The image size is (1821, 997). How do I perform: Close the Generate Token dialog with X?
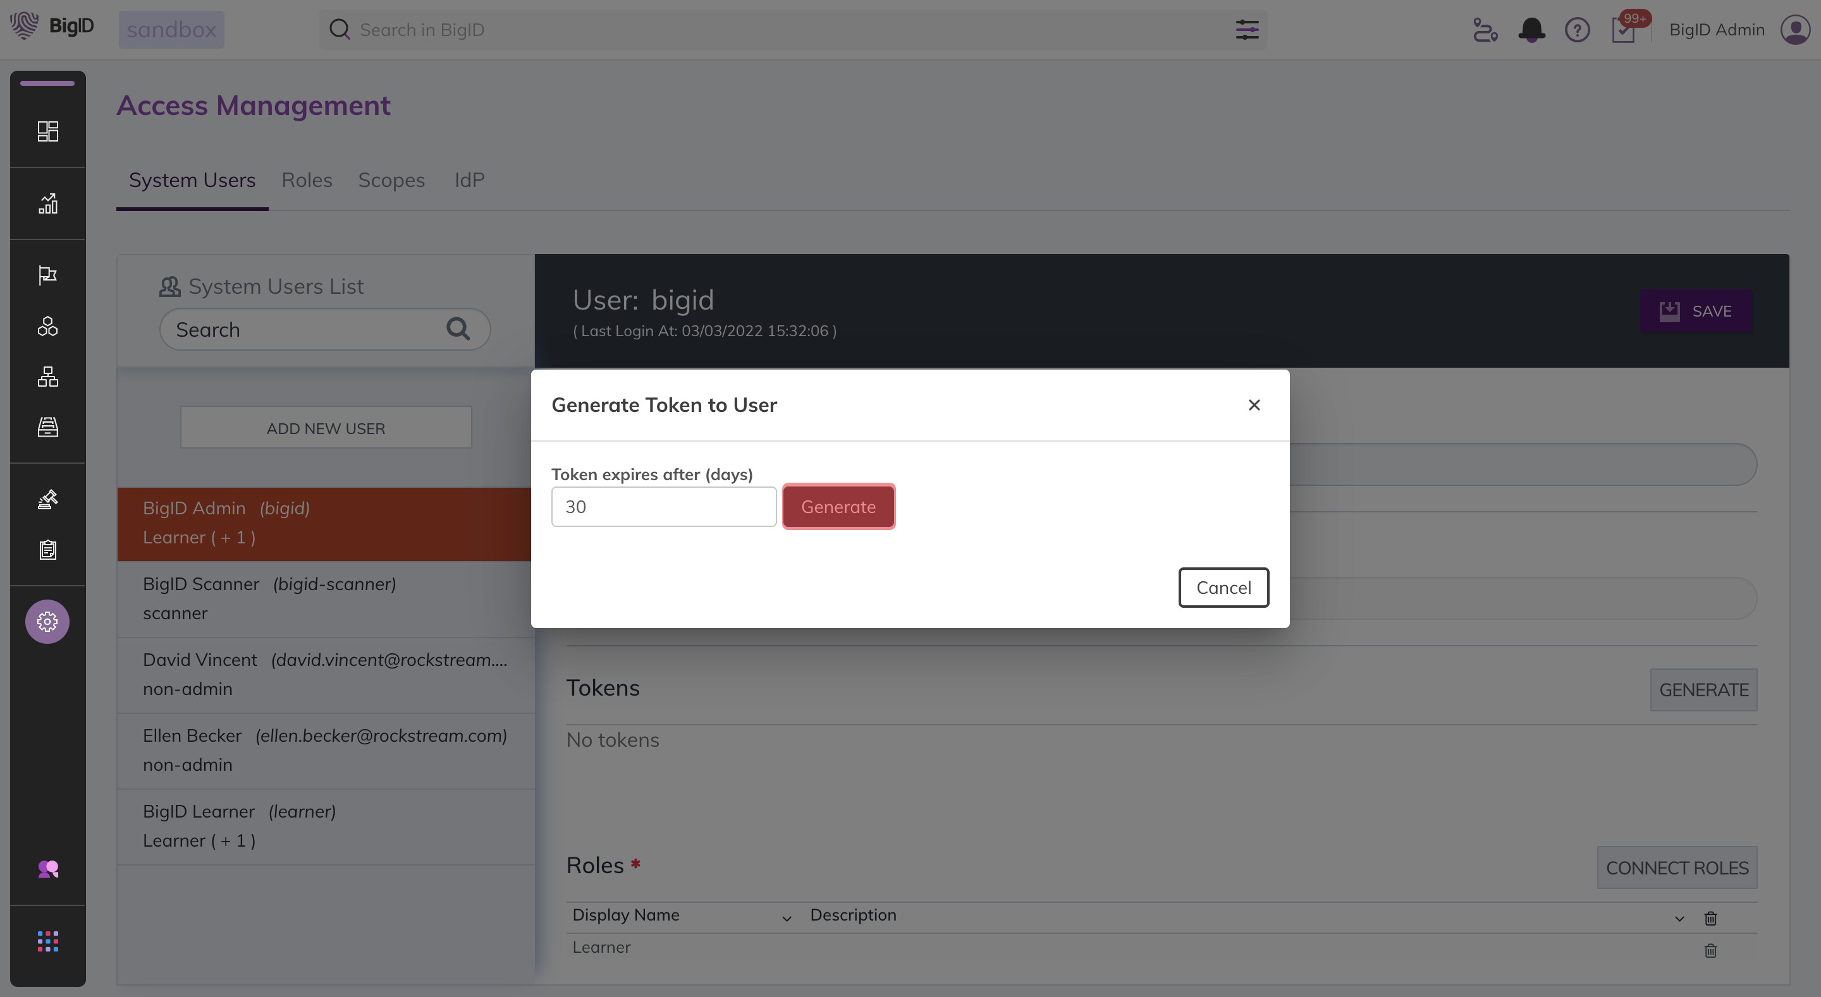pos(1254,405)
